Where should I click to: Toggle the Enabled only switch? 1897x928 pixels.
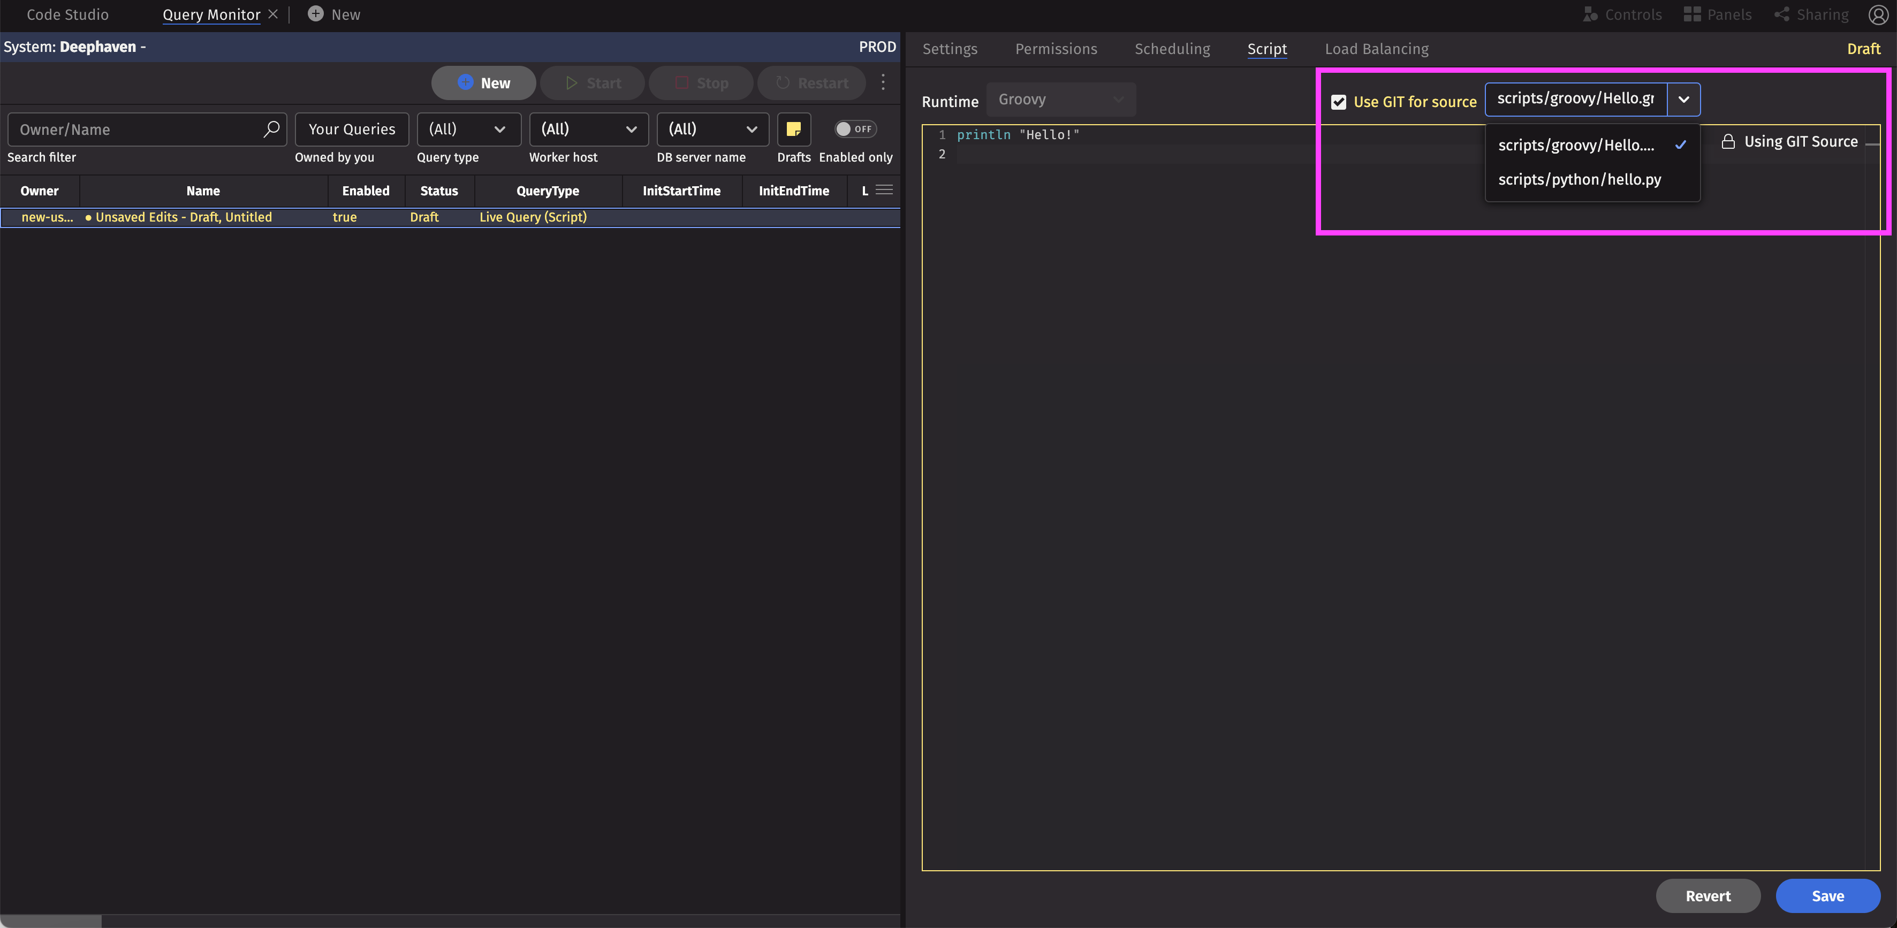(854, 129)
